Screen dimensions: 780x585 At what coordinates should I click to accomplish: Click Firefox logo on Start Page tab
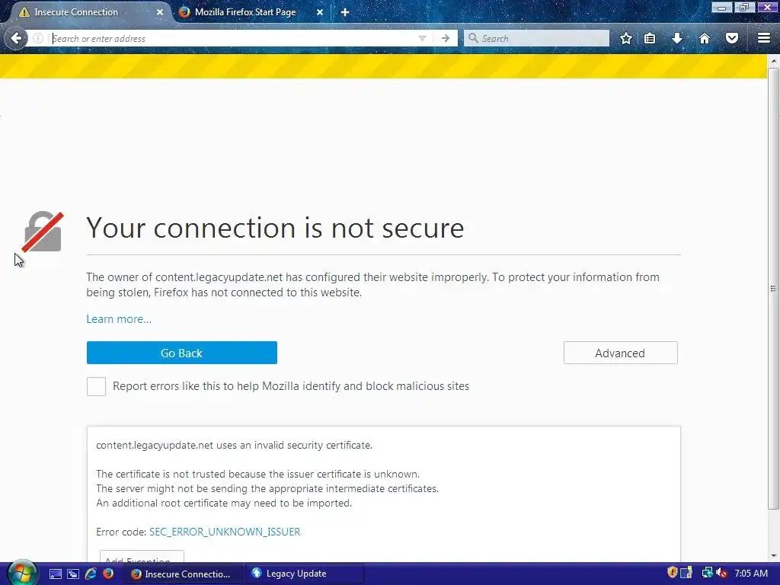pos(184,12)
